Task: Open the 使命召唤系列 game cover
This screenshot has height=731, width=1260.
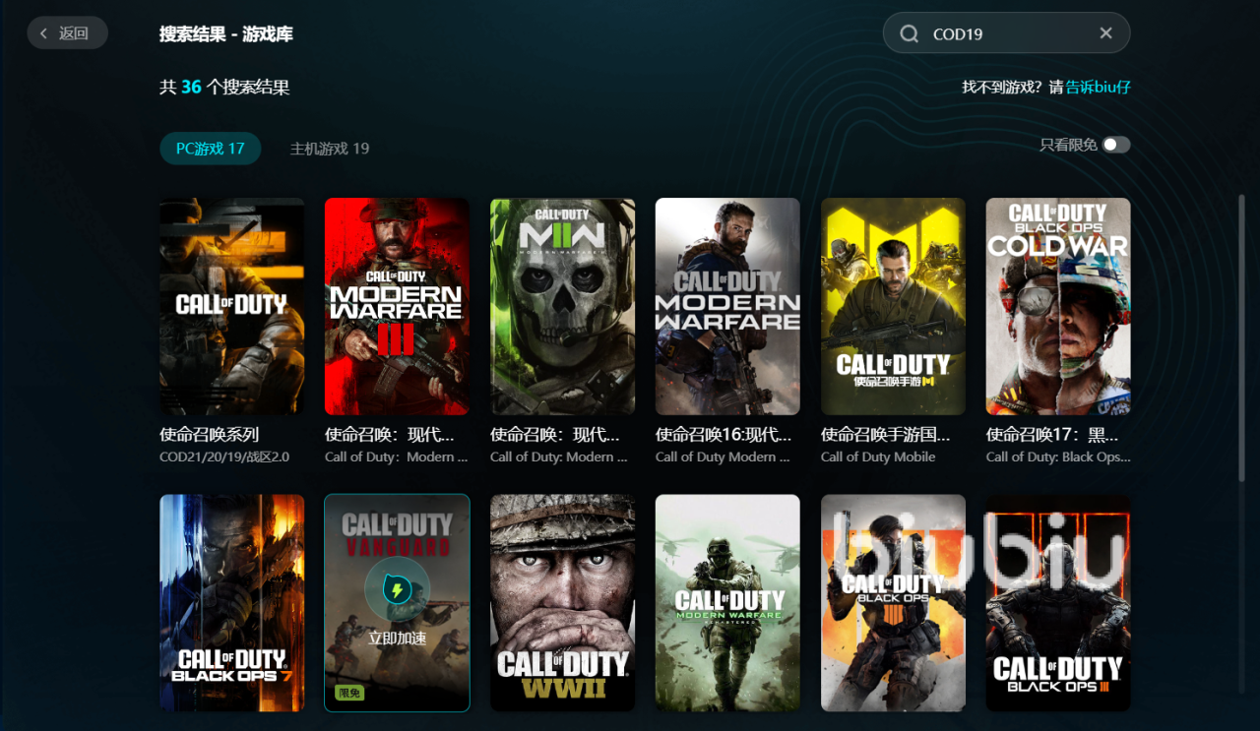Action: [231, 306]
